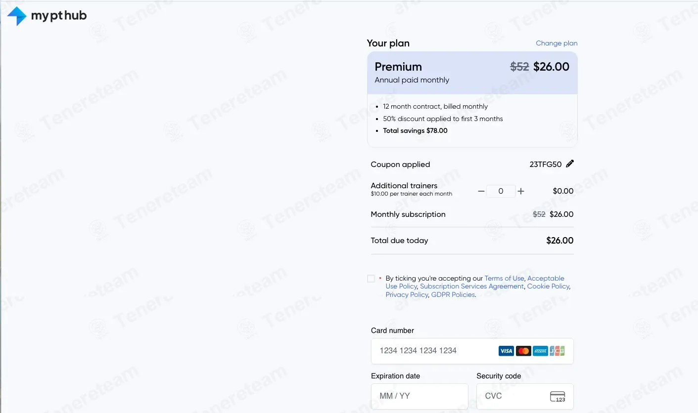Decrease additional trainers with minus icon
Viewport: 698px width, 413px height.
pos(481,191)
